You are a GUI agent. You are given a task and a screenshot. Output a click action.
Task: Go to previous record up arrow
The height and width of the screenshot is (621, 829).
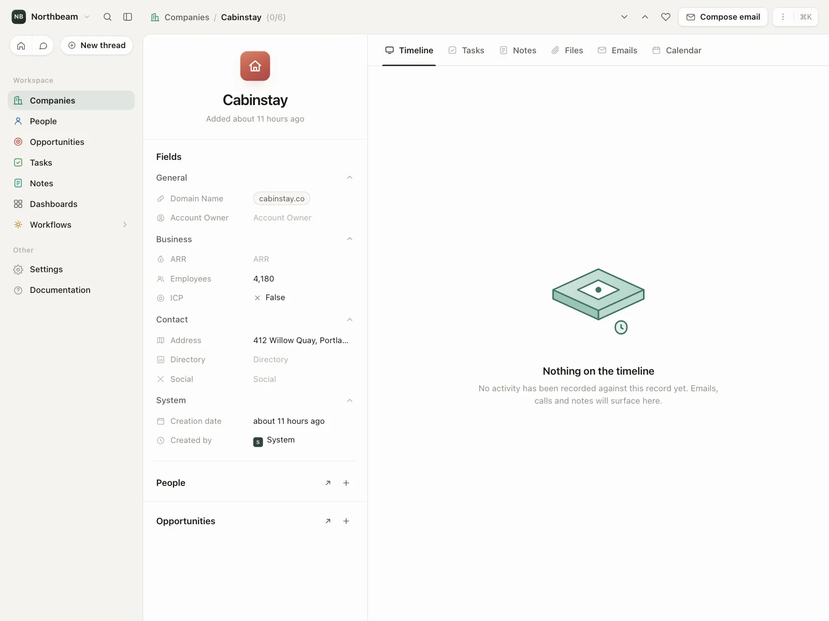coord(645,17)
